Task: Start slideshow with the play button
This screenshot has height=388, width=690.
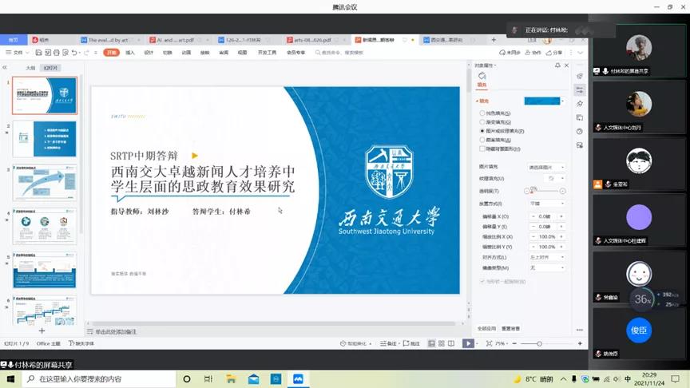Action: (468, 343)
